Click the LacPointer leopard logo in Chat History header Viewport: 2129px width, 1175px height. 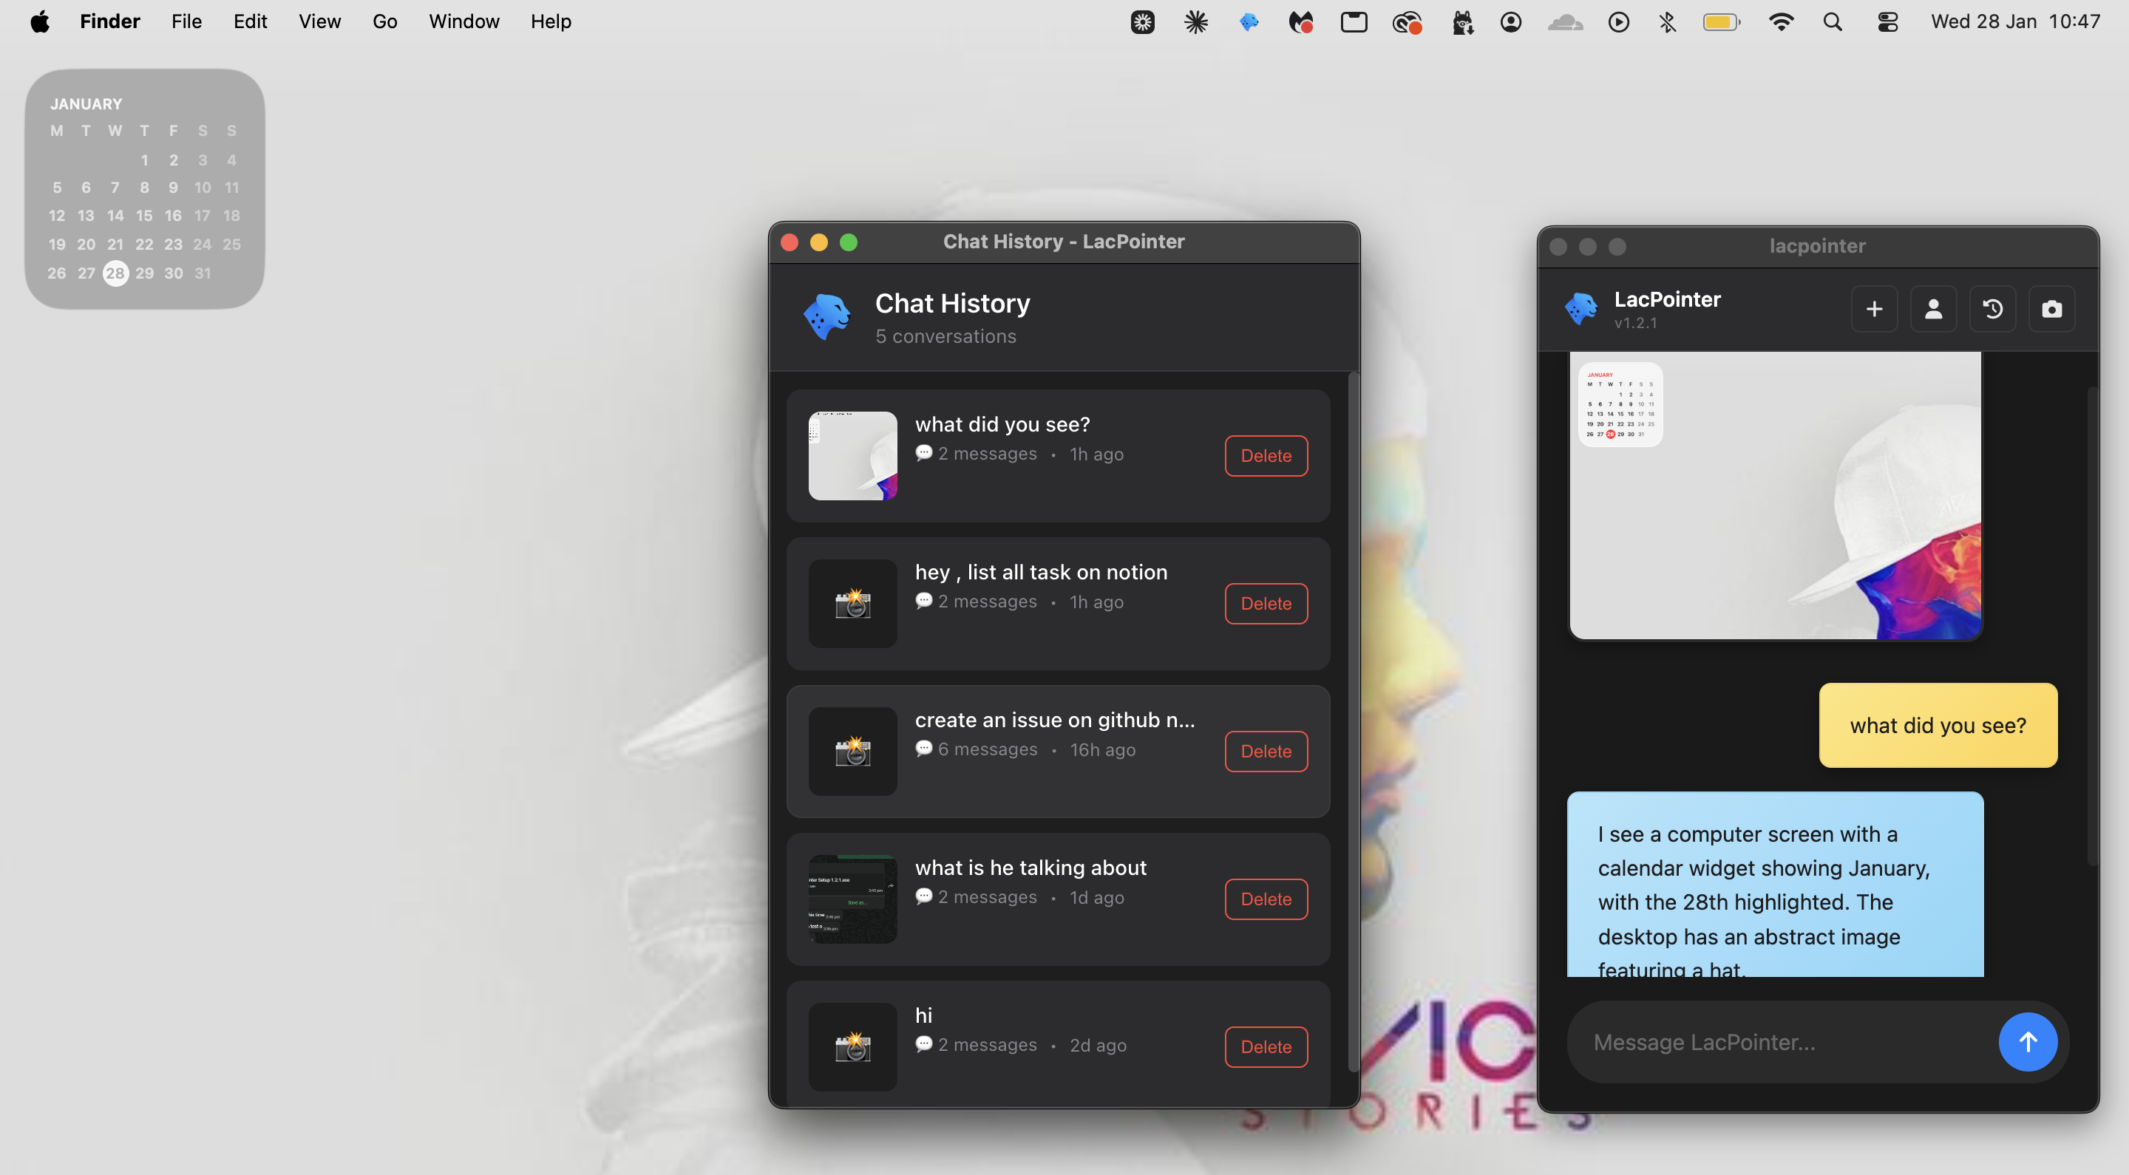(828, 316)
